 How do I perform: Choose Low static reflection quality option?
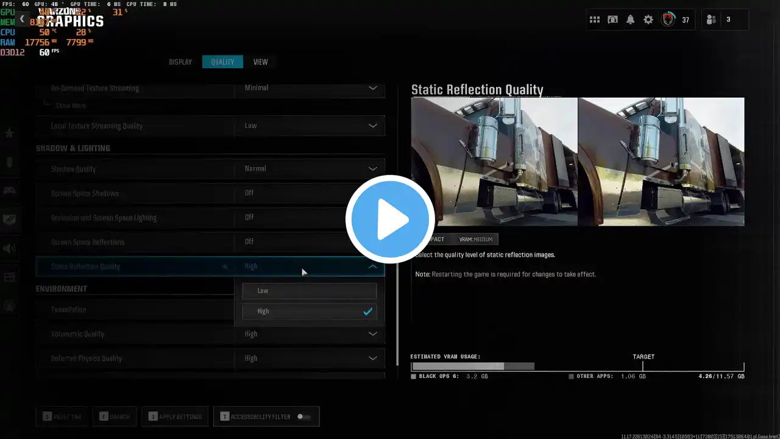pos(309,291)
